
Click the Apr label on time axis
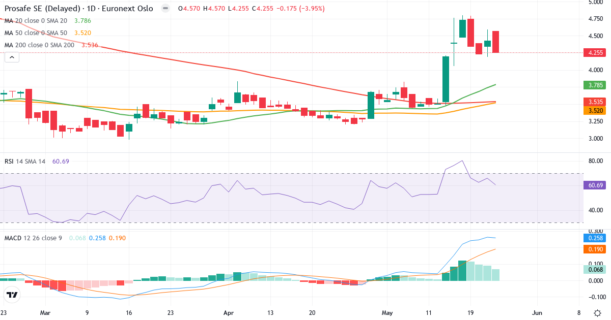[229, 313]
